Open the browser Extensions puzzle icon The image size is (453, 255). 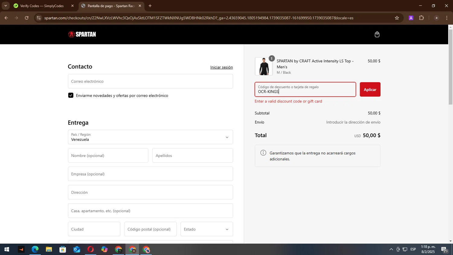[421, 18]
